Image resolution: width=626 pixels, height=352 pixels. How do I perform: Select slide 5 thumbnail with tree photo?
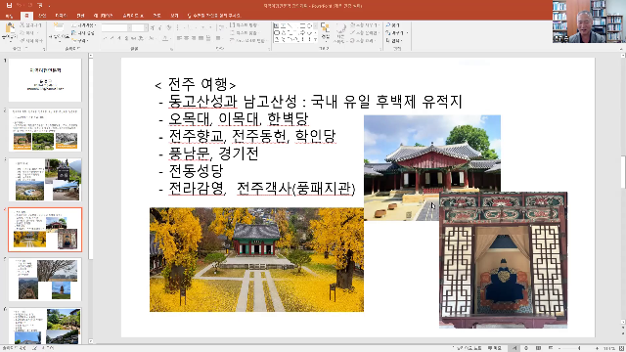coord(45,279)
